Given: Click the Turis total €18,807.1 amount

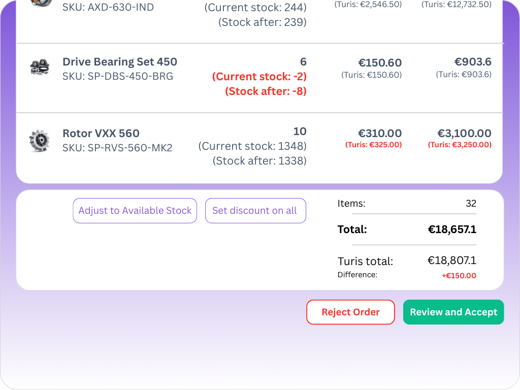Looking at the screenshot, I should (452, 261).
